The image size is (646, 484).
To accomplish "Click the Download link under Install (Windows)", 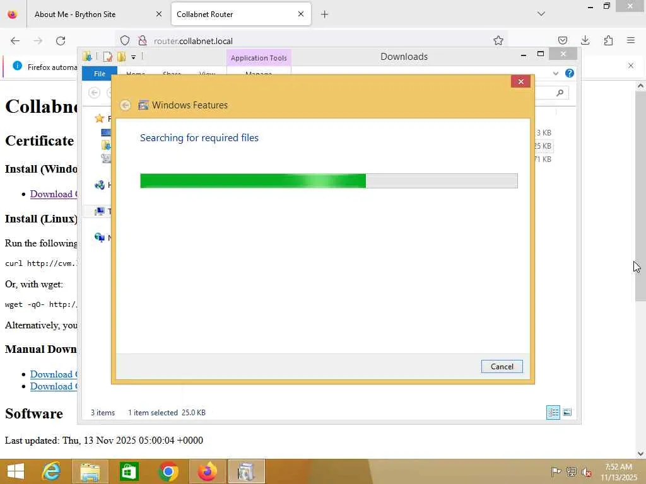I will (x=54, y=194).
